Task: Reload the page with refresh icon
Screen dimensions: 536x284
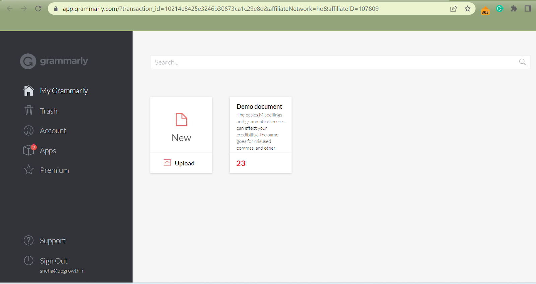Action: 38,9
